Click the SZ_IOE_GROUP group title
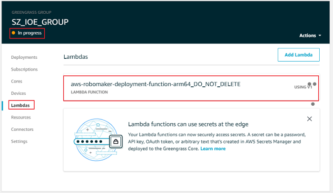This screenshot has width=333, height=193. (40, 22)
